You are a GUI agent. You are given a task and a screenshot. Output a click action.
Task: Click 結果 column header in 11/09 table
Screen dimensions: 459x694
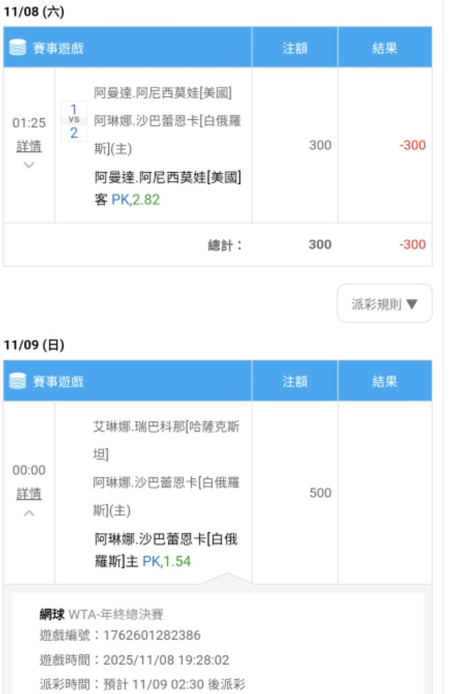tap(384, 381)
